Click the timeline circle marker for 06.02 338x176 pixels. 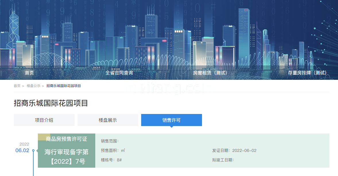[33, 150]
